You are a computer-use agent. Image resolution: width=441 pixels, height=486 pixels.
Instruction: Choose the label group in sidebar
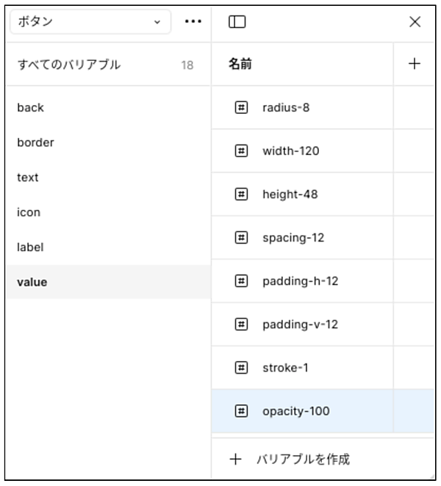[30, 247]
